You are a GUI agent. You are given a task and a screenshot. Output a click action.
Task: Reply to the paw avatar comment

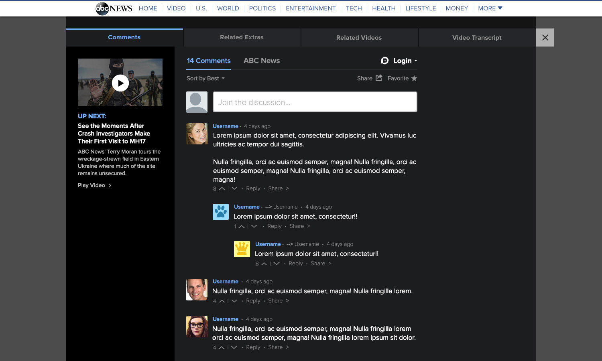tap(275, 226)
